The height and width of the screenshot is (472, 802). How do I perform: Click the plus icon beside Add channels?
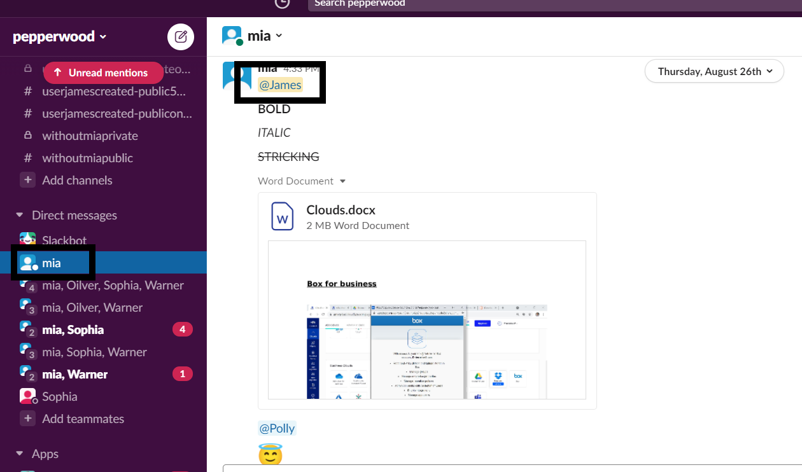tap(27, 180)
